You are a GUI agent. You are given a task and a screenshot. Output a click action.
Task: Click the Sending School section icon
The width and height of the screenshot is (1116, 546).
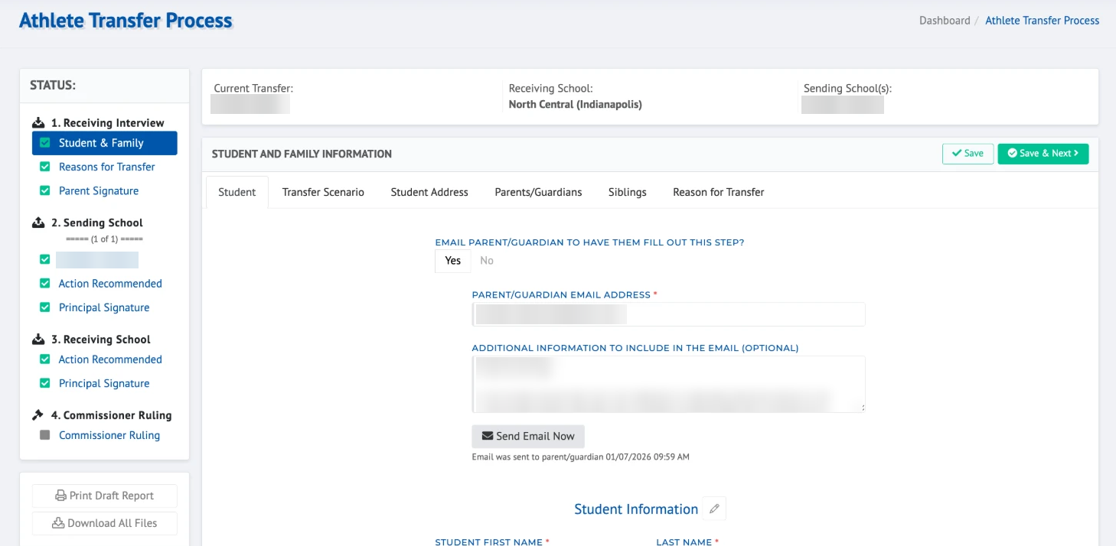click(x=38, y=223)
